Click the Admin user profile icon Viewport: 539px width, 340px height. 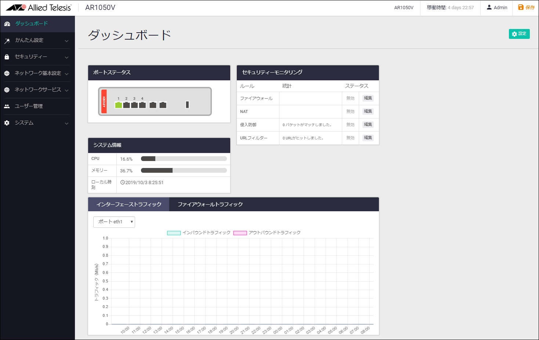(489, 7)
